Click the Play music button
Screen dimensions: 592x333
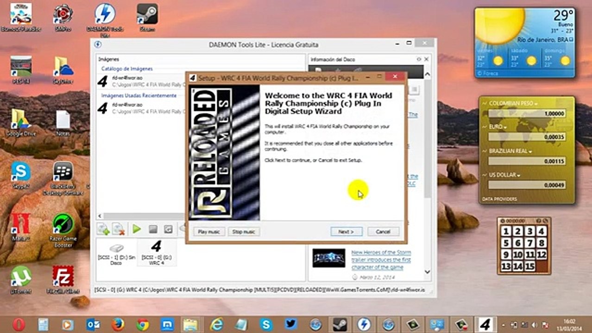tap(209, 231)
